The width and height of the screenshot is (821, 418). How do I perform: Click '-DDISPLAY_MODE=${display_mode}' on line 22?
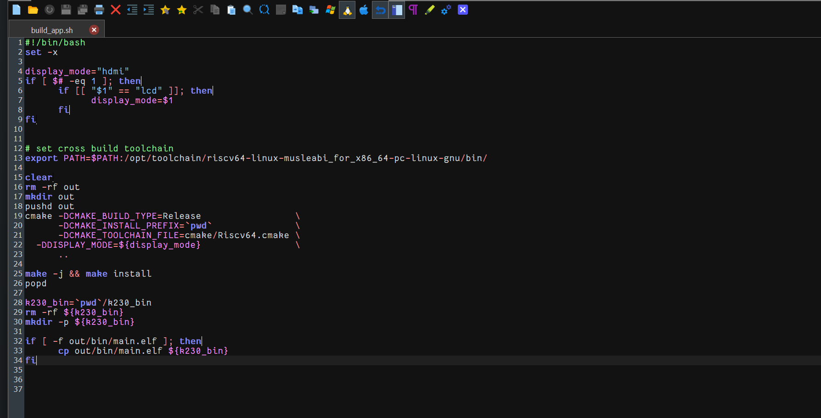click(x=118, y=245)
